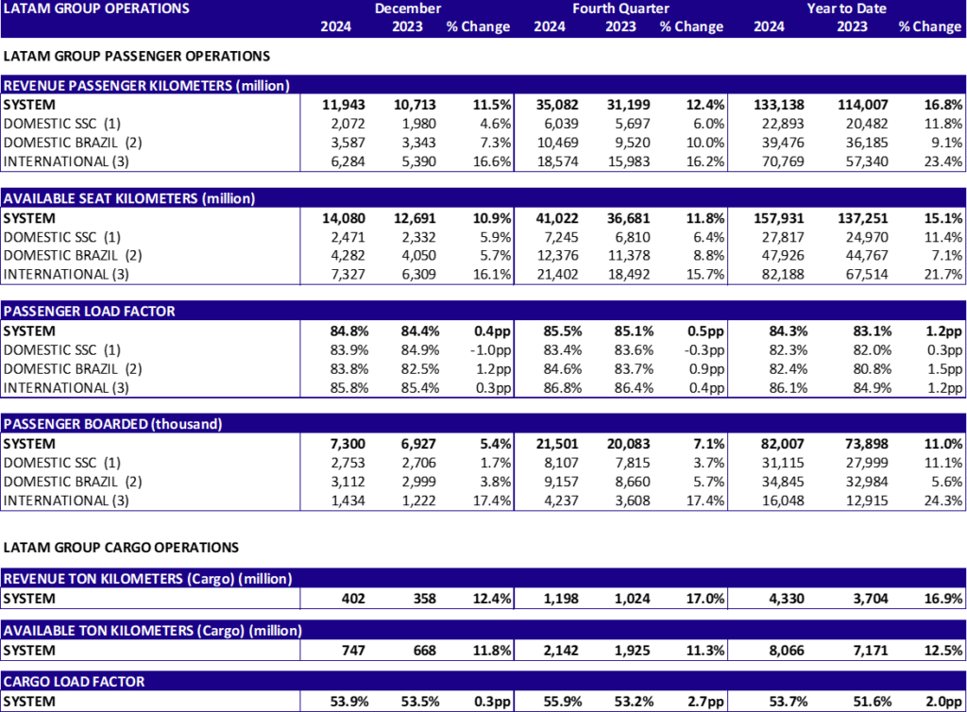The height and width of the screenshot is (712, 967).
Task: Select the cargo load factor 53.9%
Action: tap(349, 702)
